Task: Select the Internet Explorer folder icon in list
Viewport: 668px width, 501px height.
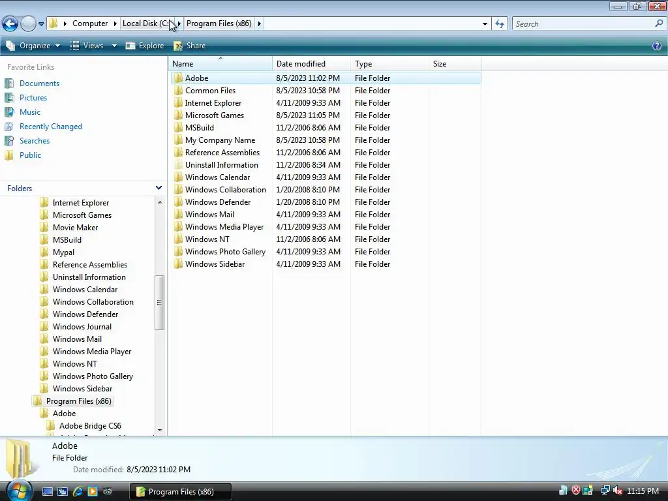Action: pyautogui.click(x=178, y=102)
